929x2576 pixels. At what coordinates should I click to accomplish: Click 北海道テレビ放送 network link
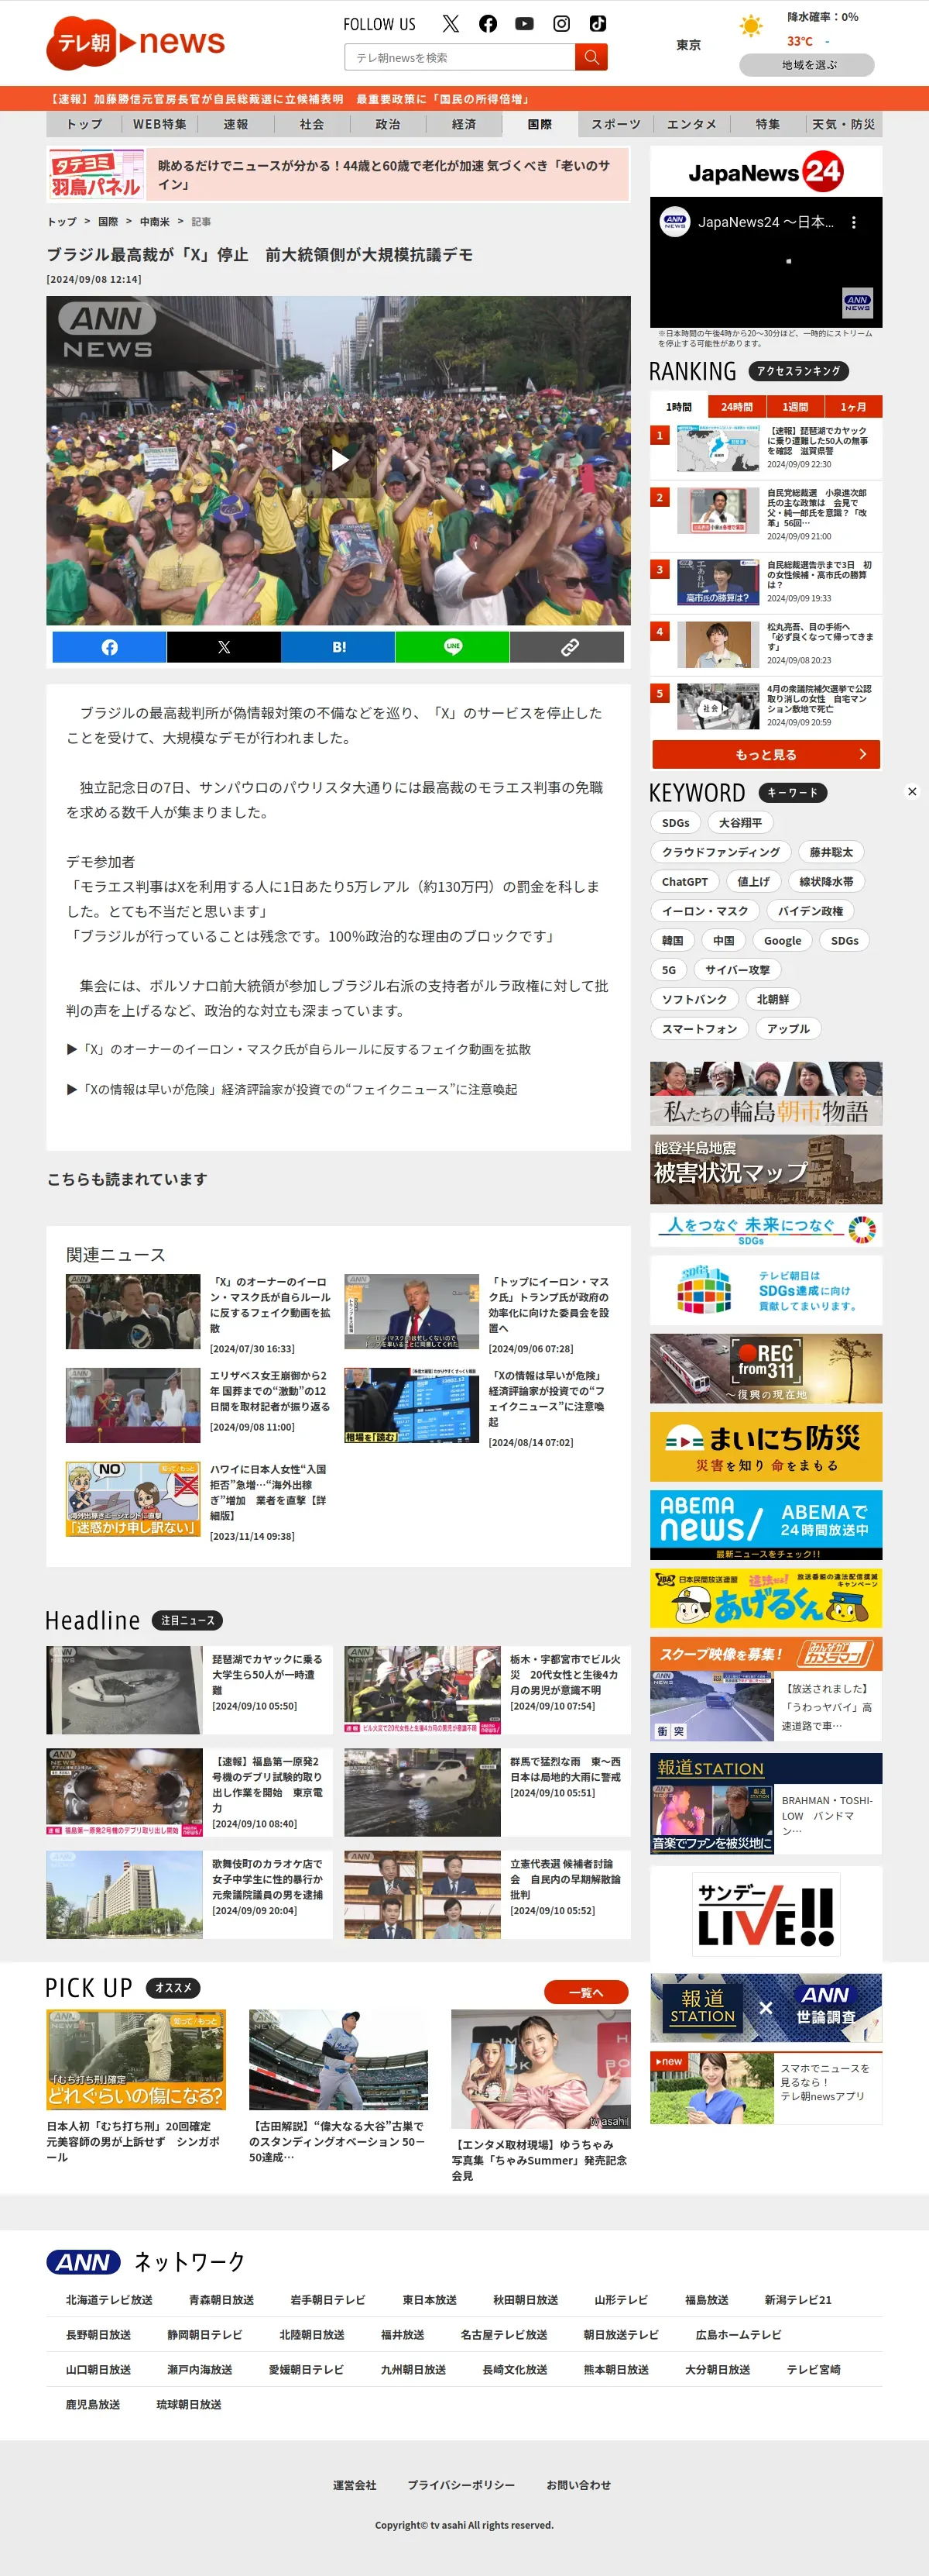tap(109, 2300)
